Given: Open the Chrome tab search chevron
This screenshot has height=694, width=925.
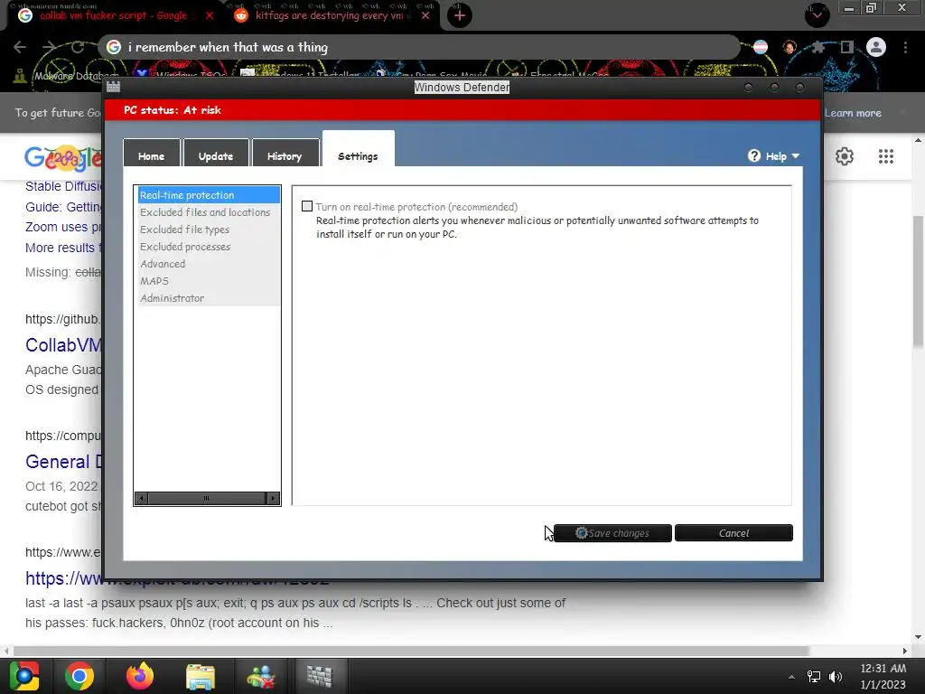Looking at the screenshot, I should click(817, 14).
